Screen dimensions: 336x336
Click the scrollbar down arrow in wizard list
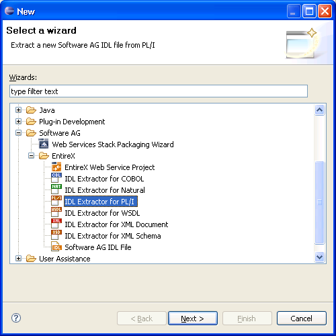(x=319, y=257)
